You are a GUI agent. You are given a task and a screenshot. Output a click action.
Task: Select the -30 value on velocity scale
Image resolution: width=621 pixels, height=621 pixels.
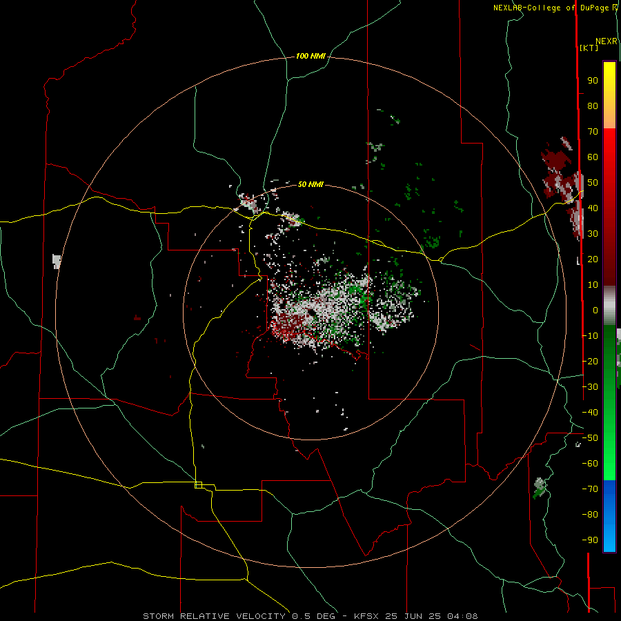pyautogui.click(x=590, y=387)
